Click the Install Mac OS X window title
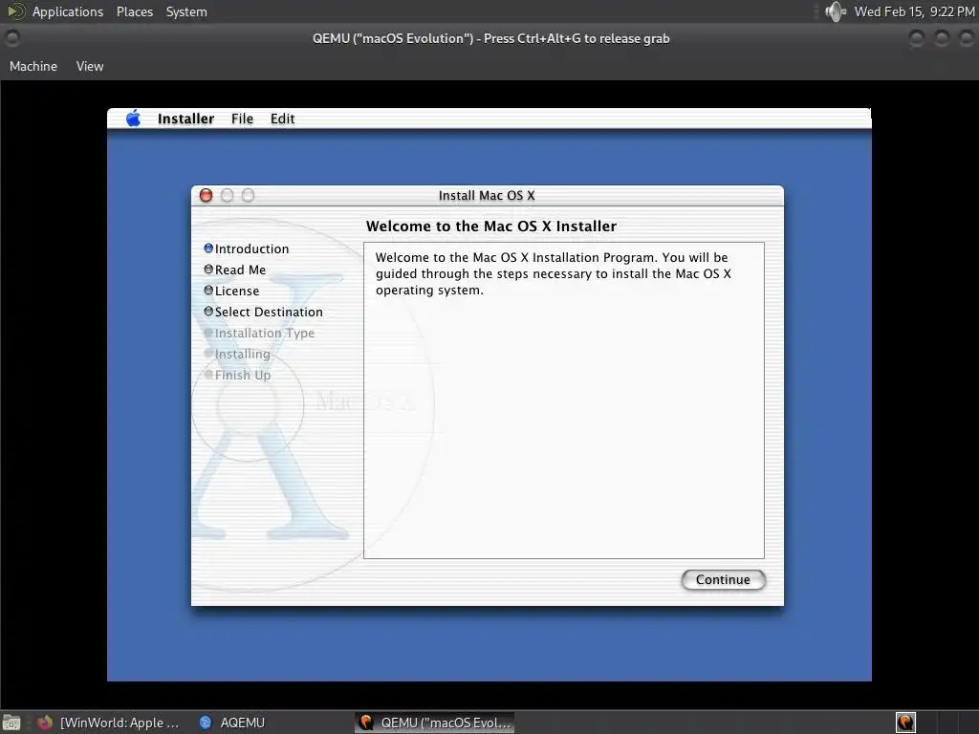 tap(487, 195)
